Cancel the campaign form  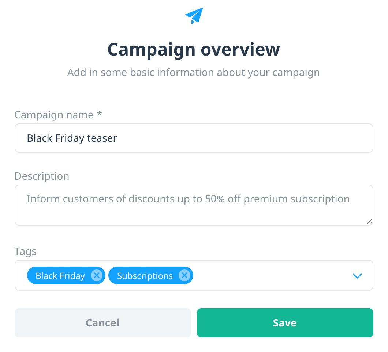[103, 323]
